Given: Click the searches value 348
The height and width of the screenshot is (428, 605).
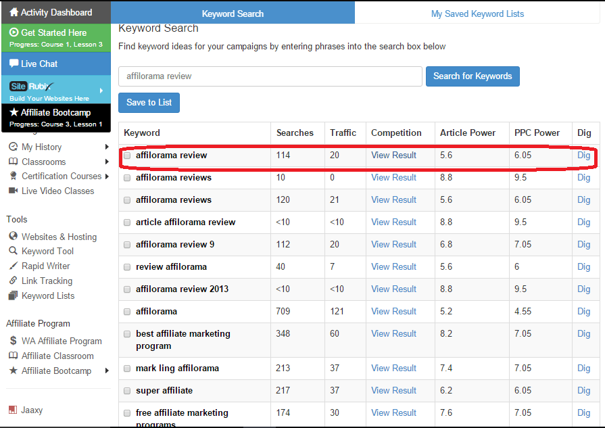Looking at the screenshot, I should [x=283, y=333].
